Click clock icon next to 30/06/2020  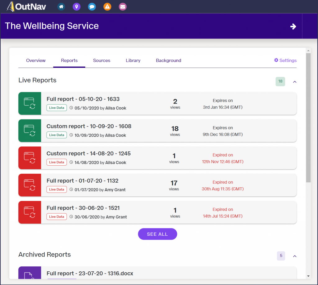(71, 216)
